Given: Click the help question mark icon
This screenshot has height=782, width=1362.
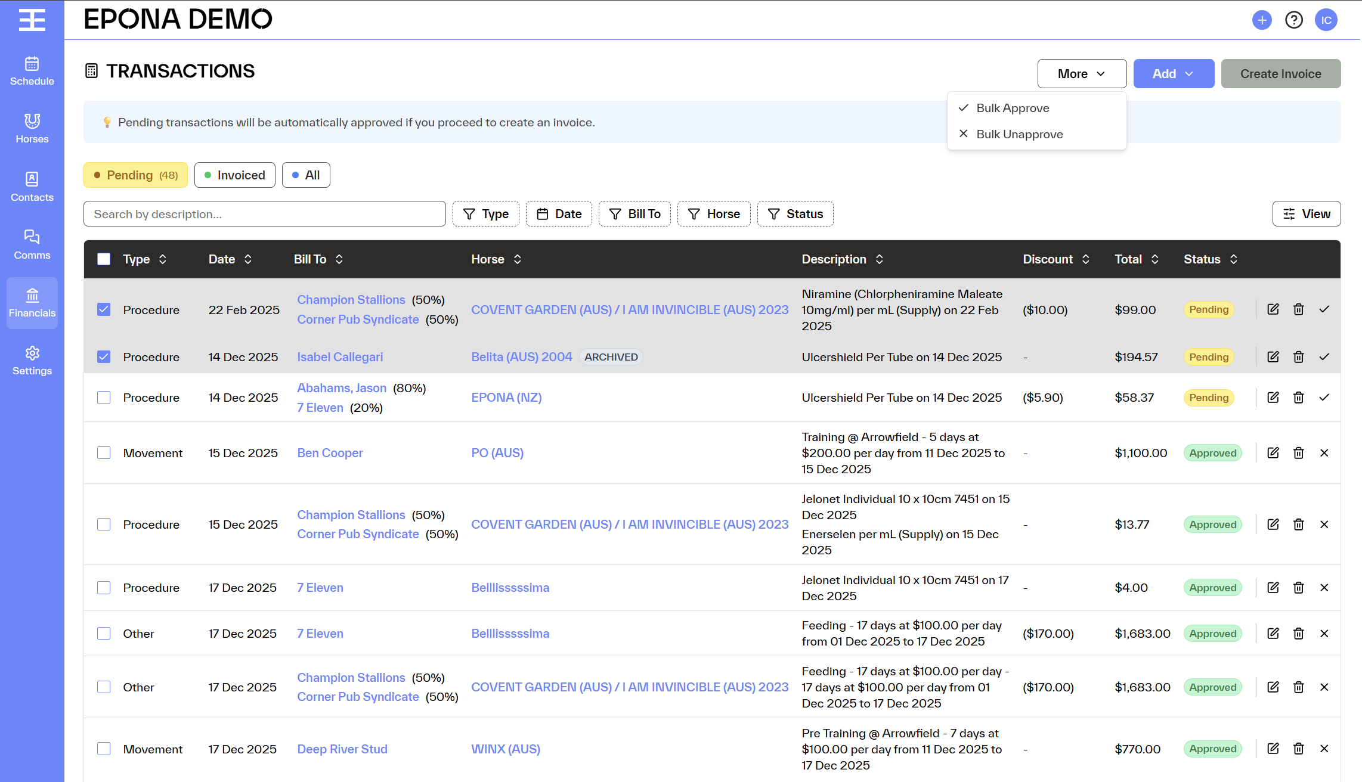Looking at the screenshot, I should tap(1293, 20).
